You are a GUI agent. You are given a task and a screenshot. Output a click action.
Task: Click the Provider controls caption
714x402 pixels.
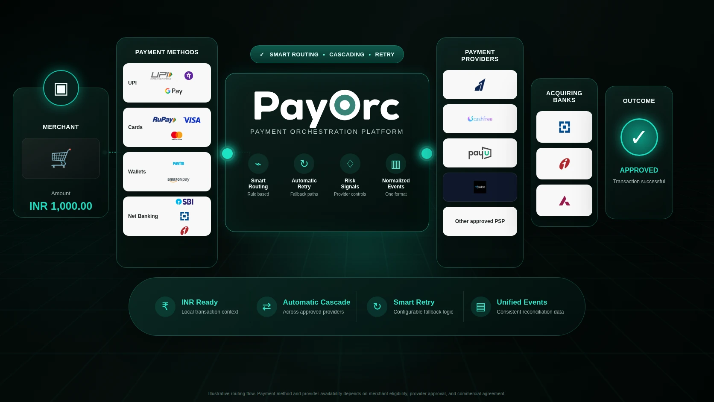pos(350,194)
